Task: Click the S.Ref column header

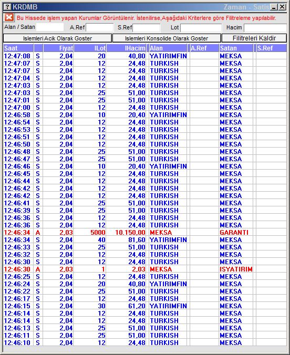Action: (x=272, y=48)
